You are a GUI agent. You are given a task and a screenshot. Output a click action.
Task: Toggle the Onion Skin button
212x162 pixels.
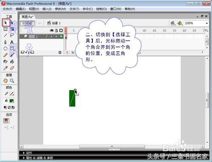coord(73,52)
